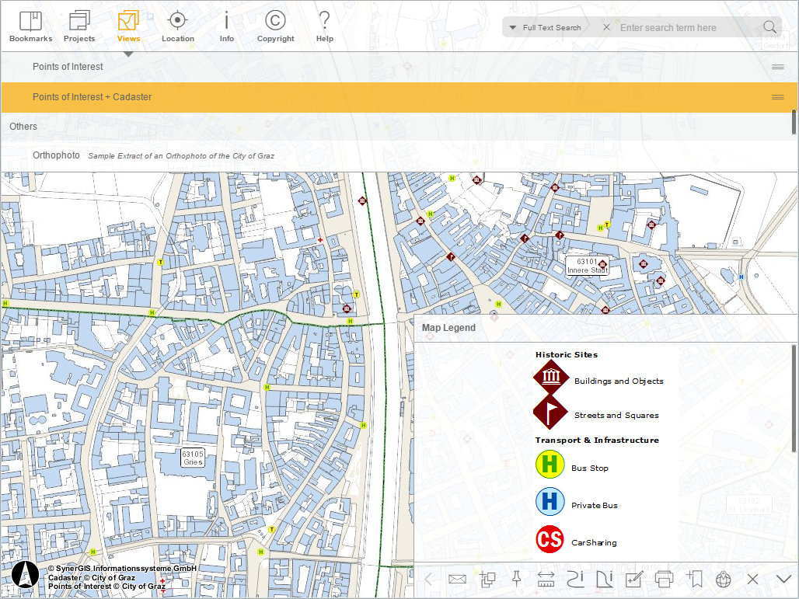Click the add bookmark icon

tap(694, 579)
